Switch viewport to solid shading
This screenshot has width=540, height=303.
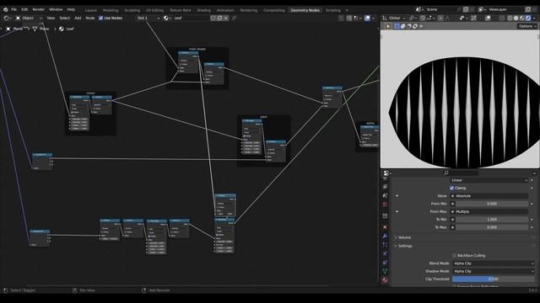[x=516, y=18]
